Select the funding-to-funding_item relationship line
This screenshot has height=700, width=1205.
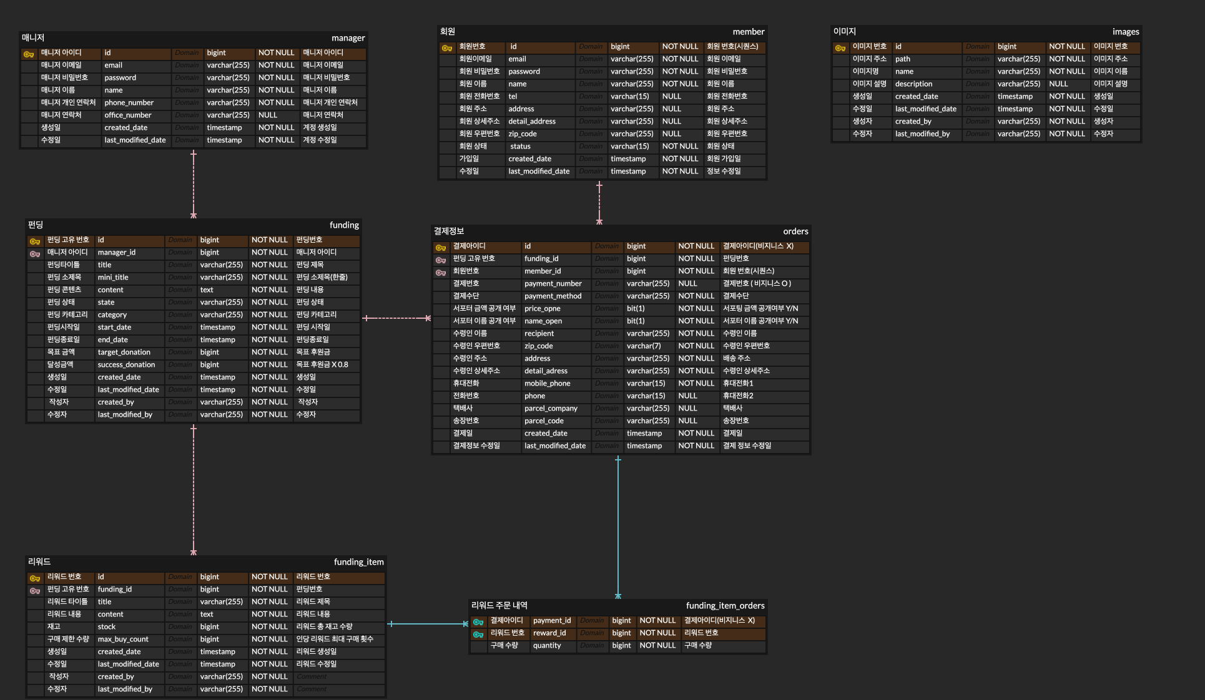pyautogui.click(x=194, y=490)
